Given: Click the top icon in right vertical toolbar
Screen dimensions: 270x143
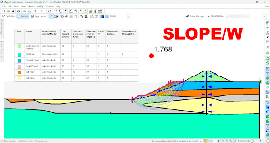Looking at the screenshot, I should pyautogui.click(x=267, y=23).
